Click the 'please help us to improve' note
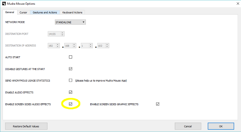Screen dimensions: 241x132 coord(101,81)
